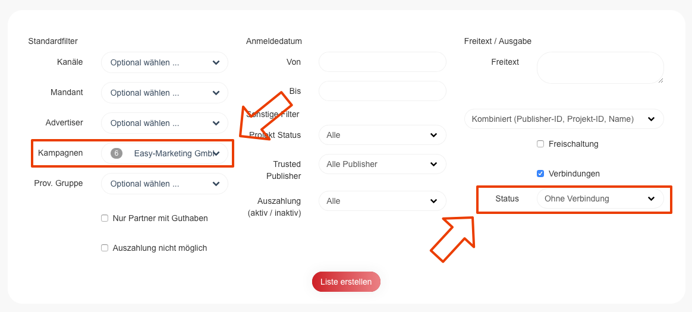Image resolution: width=692 pixels, height=312 pixels.
Task: Open the Status dropdown Ohne Verbindung
Action: tap(600, 198)
